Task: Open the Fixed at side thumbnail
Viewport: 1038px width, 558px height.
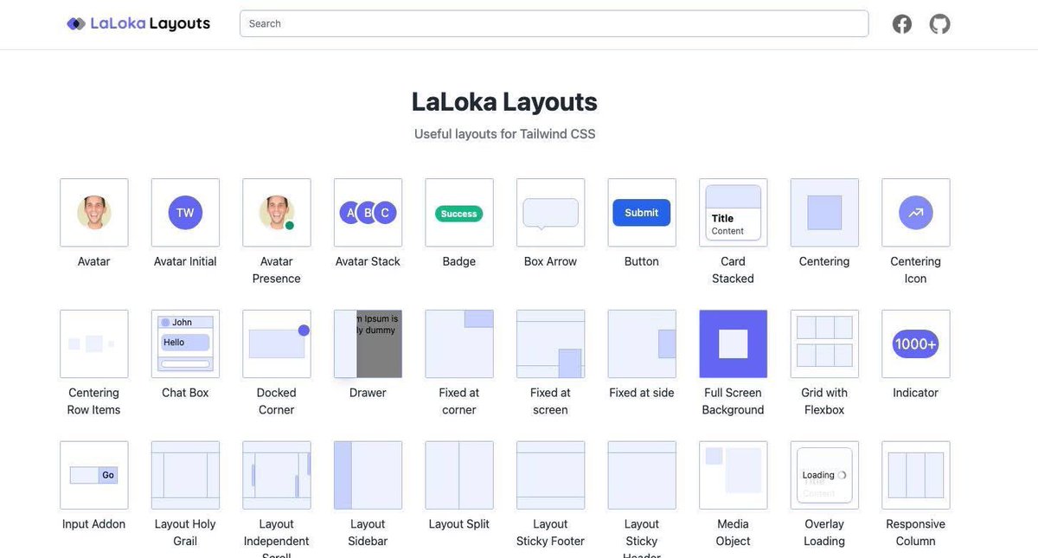Action: tap(642, 344)
